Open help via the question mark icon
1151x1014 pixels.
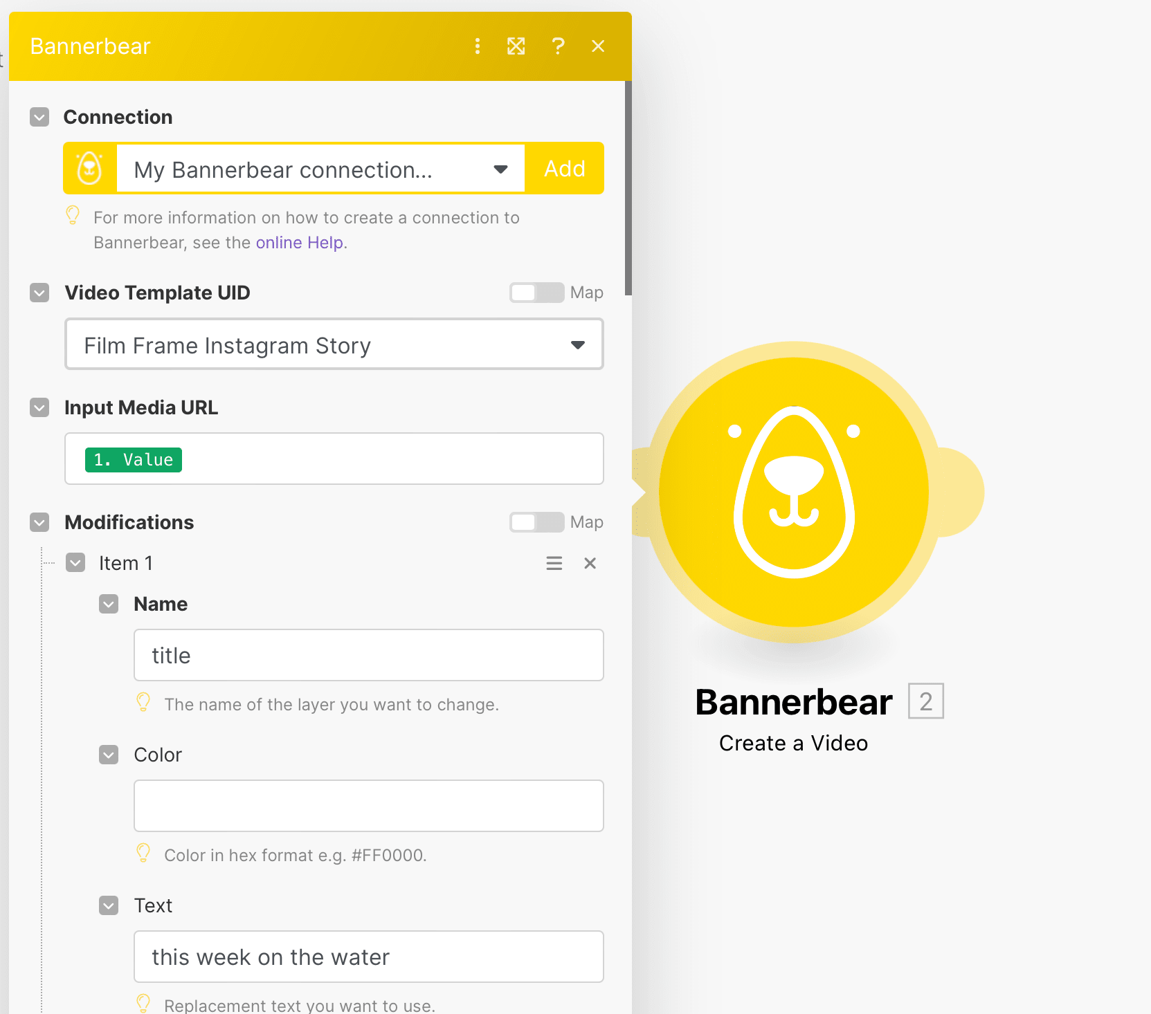click(x=558, y=46)
